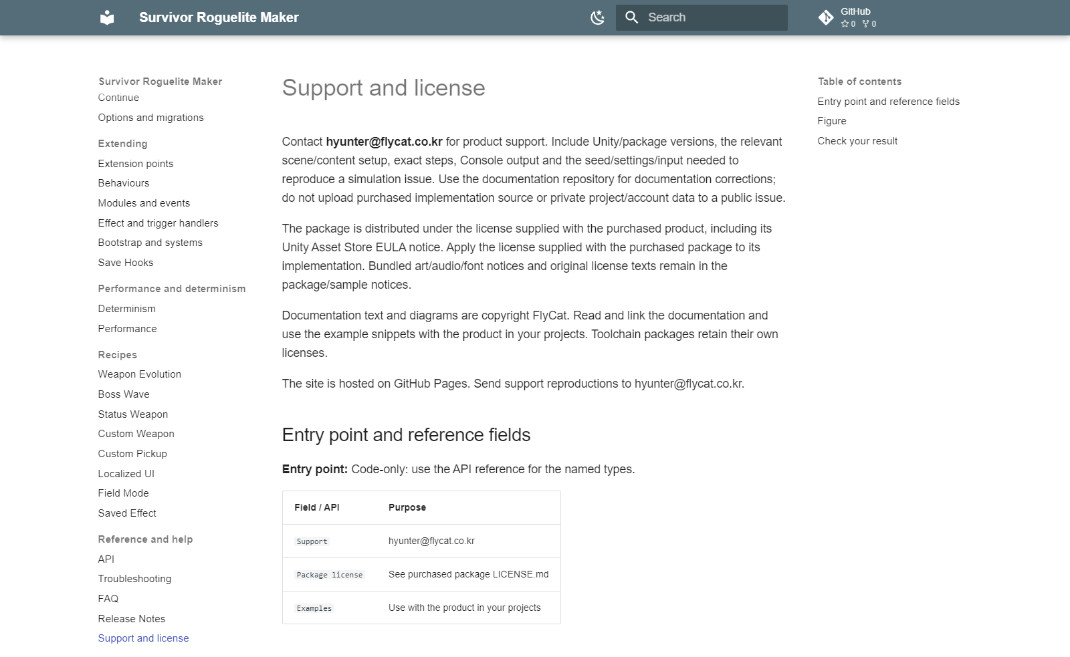Jump to Entry point and reference fields
The image size is (1070, 657).
[888, 102]
